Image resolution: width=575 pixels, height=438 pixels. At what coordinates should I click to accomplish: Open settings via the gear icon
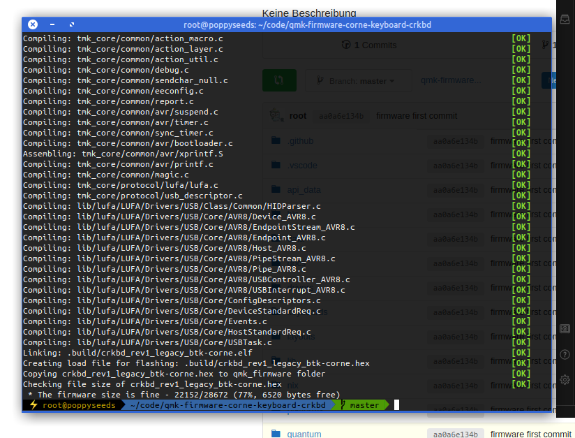(x=565, y=379)
